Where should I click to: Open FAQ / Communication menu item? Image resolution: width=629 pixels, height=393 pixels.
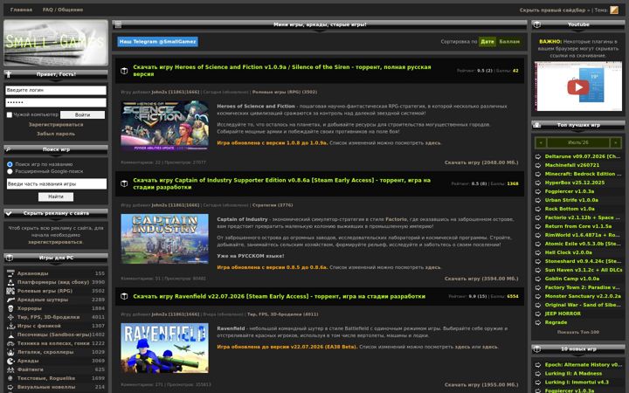(x=63, y=10)
